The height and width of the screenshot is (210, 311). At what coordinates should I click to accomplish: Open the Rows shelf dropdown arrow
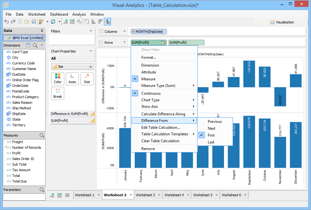[x=124, y=42]
